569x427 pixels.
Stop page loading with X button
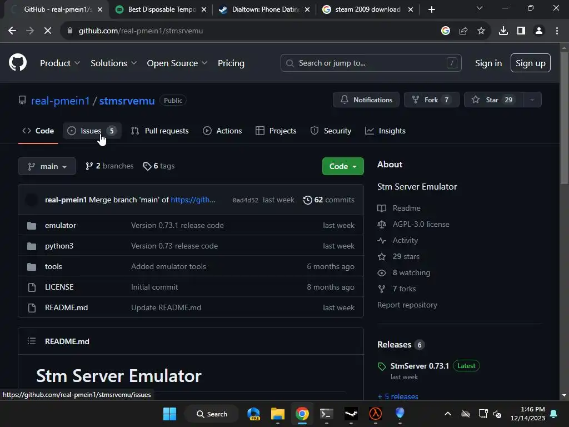(48, 31)
